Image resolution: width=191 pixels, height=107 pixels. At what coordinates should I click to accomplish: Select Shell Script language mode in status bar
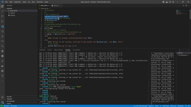click(166, 106)
